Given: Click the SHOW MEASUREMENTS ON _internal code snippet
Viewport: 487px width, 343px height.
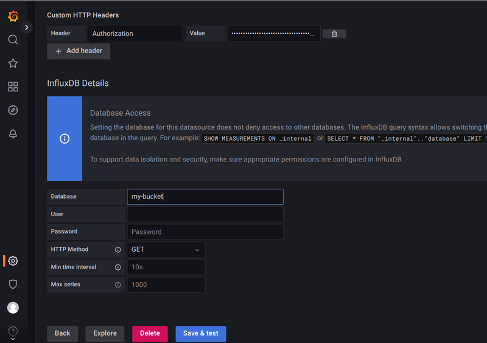Looking at the screenshot, I should click(x=258, y=139).
